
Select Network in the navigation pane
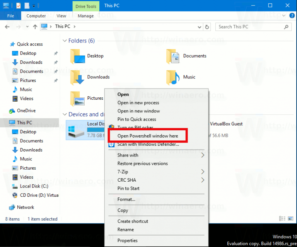[25, 207]
